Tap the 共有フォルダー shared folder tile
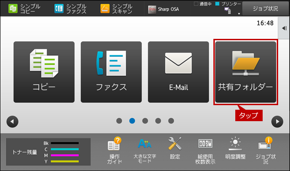290x171 pixels. coord(246,72)
